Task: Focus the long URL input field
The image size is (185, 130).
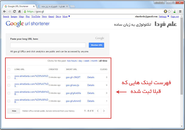Action: (x=48, y=45)
